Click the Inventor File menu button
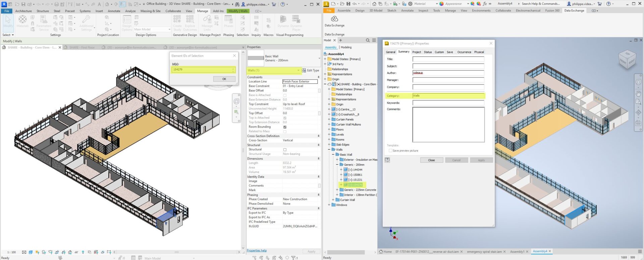This screenshot has width=644, height=260. (x=329, y=11)
